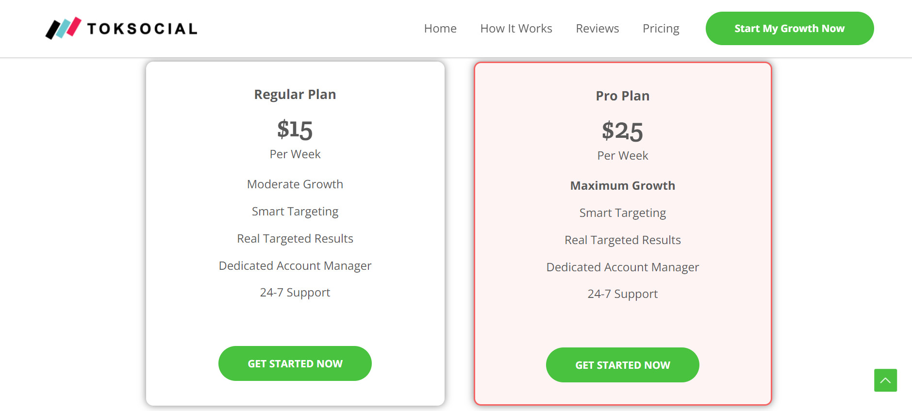
Task: Select the Regular Plan heading
Action: [295, 94]
